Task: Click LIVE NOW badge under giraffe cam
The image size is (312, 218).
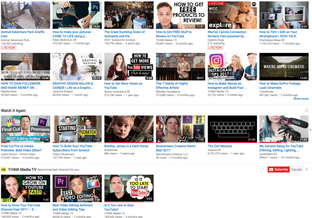Action: coord(8,48)
